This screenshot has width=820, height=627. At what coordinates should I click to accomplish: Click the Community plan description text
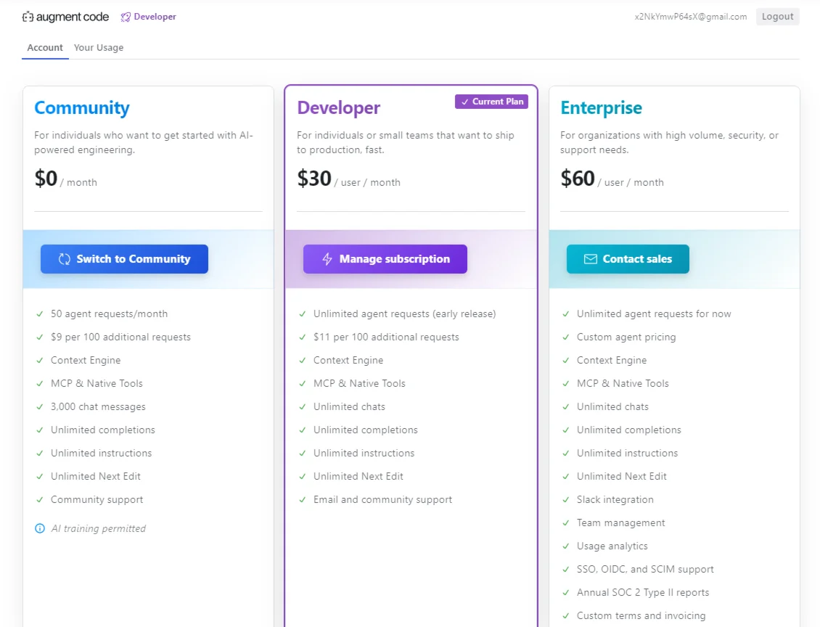coord(144,143)
